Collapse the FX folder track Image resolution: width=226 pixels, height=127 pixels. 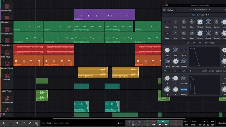(2, 114)
